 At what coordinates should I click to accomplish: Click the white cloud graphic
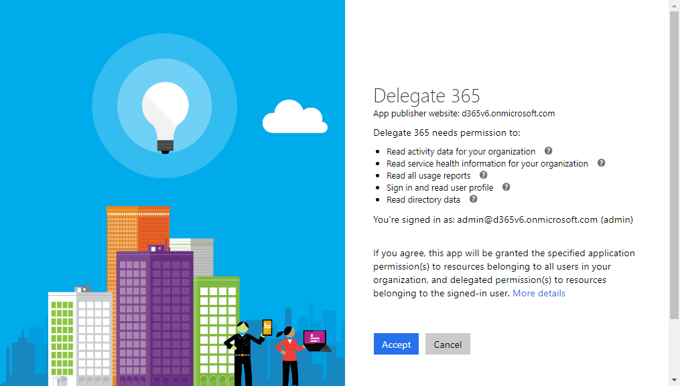(293, 118)
